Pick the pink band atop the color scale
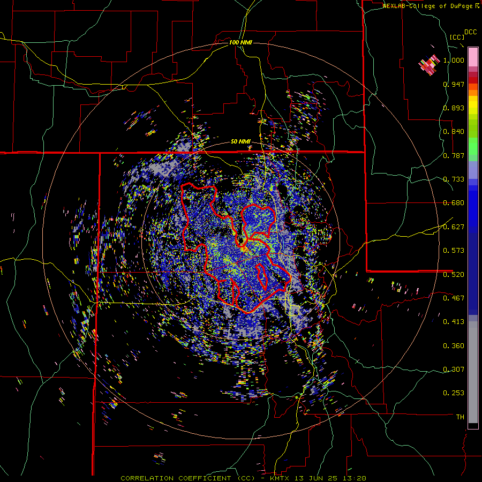482x482 pixels. pyautogui.click(x=473, y=57)
